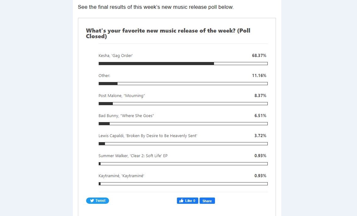Click the thumbs-up icon
This screenshot has height=216, width=357.
tap(181, 201)
